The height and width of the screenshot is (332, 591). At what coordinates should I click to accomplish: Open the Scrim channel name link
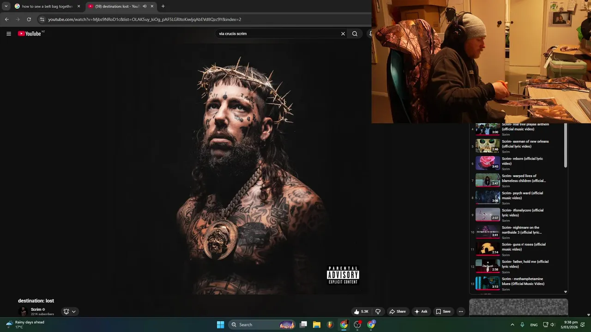(x=36, y=309)
